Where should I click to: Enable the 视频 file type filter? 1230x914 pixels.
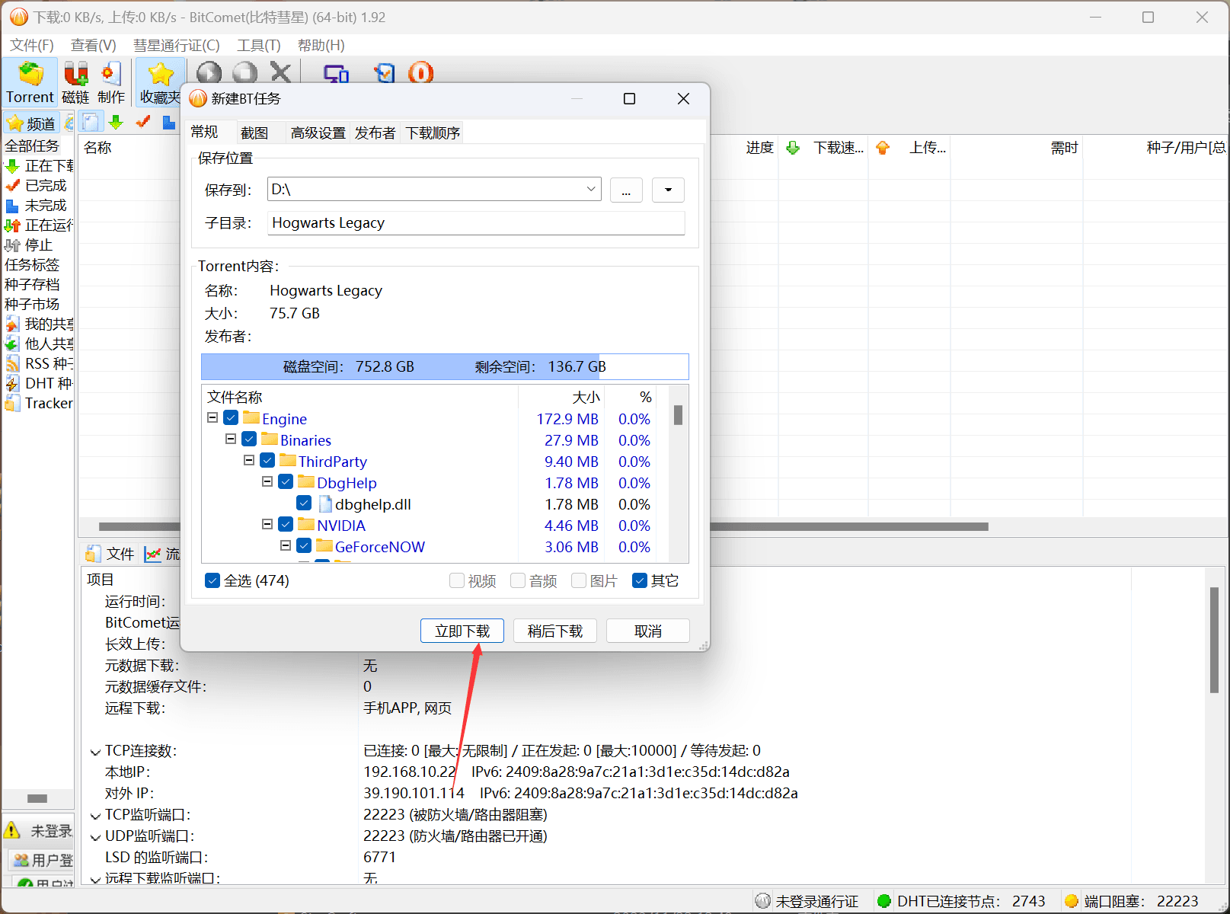[x=455, y=580]
